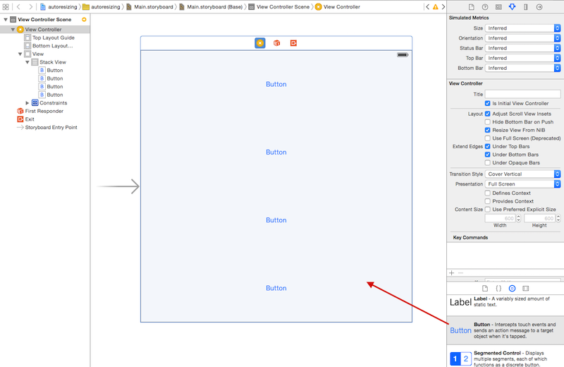The image size is (564, 367).
Task: Enable Use Preferred Explicit Size checkbox
Action: 487,209
